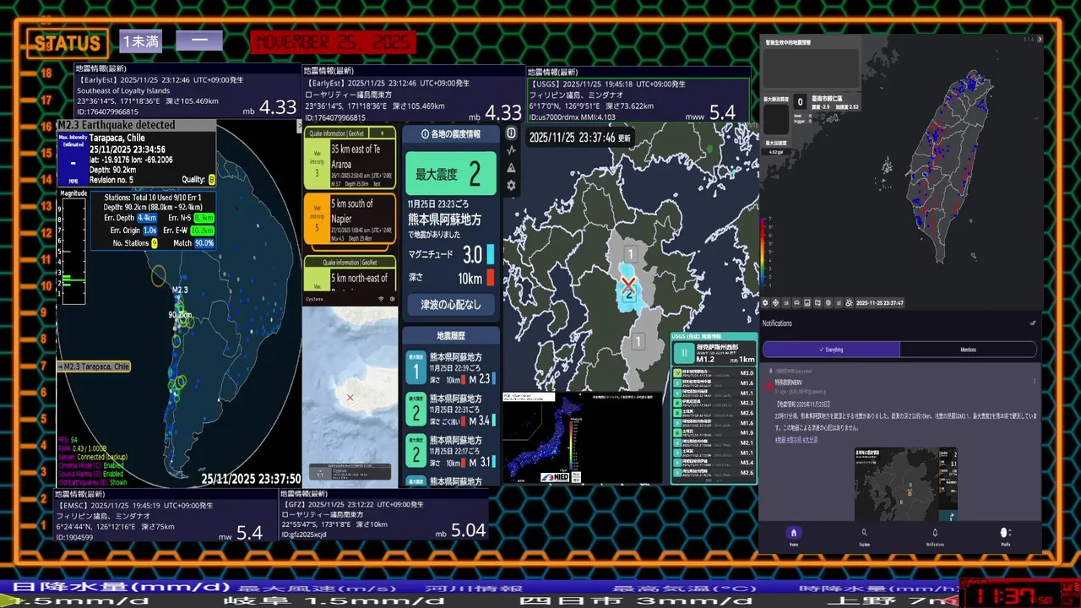
Task: Click info circle icon beside Kumamoto map
Action: coord(511,133)
